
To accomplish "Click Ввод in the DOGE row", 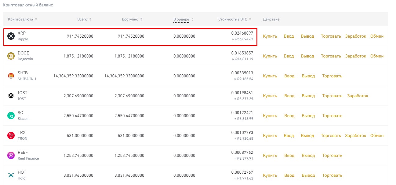I will [x=289, y=56].
